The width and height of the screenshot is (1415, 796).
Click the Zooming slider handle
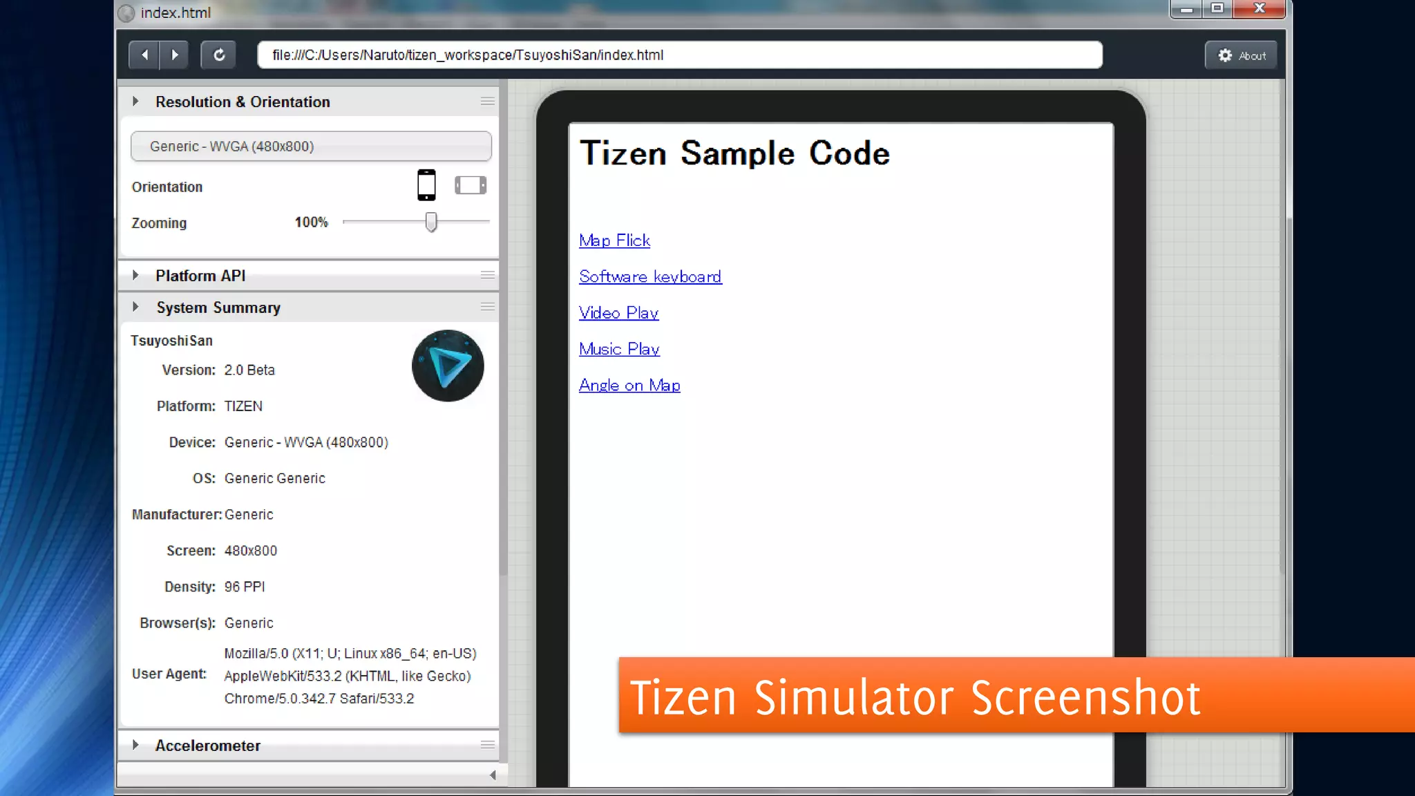(431, 222)
